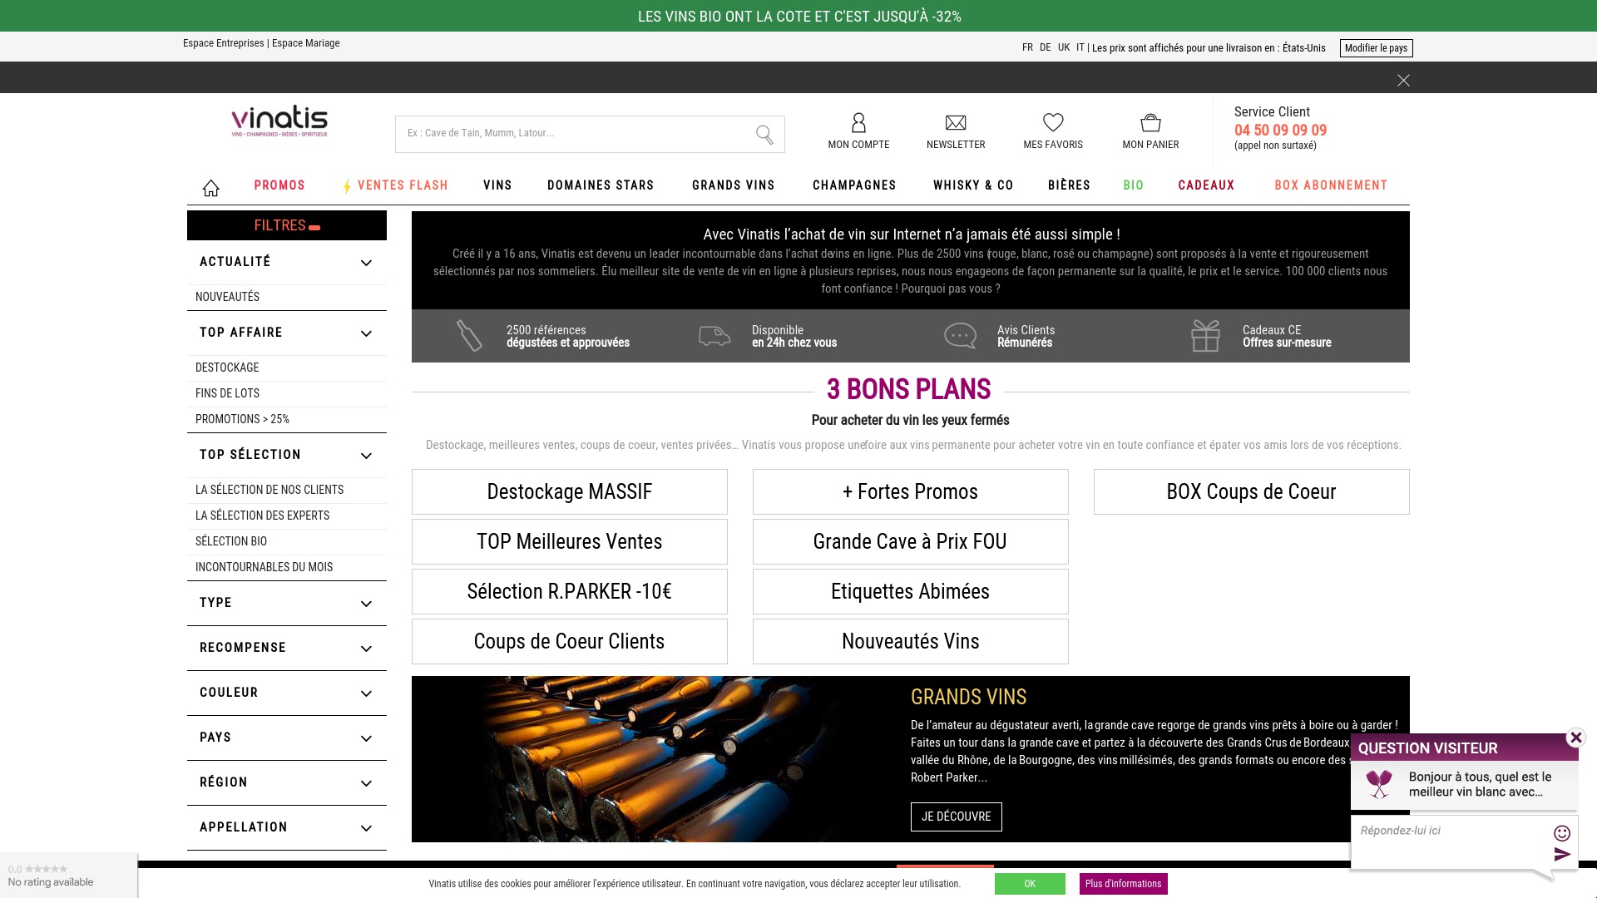
Task: Open the Bio menu
Action: [x=1134, y=185]
